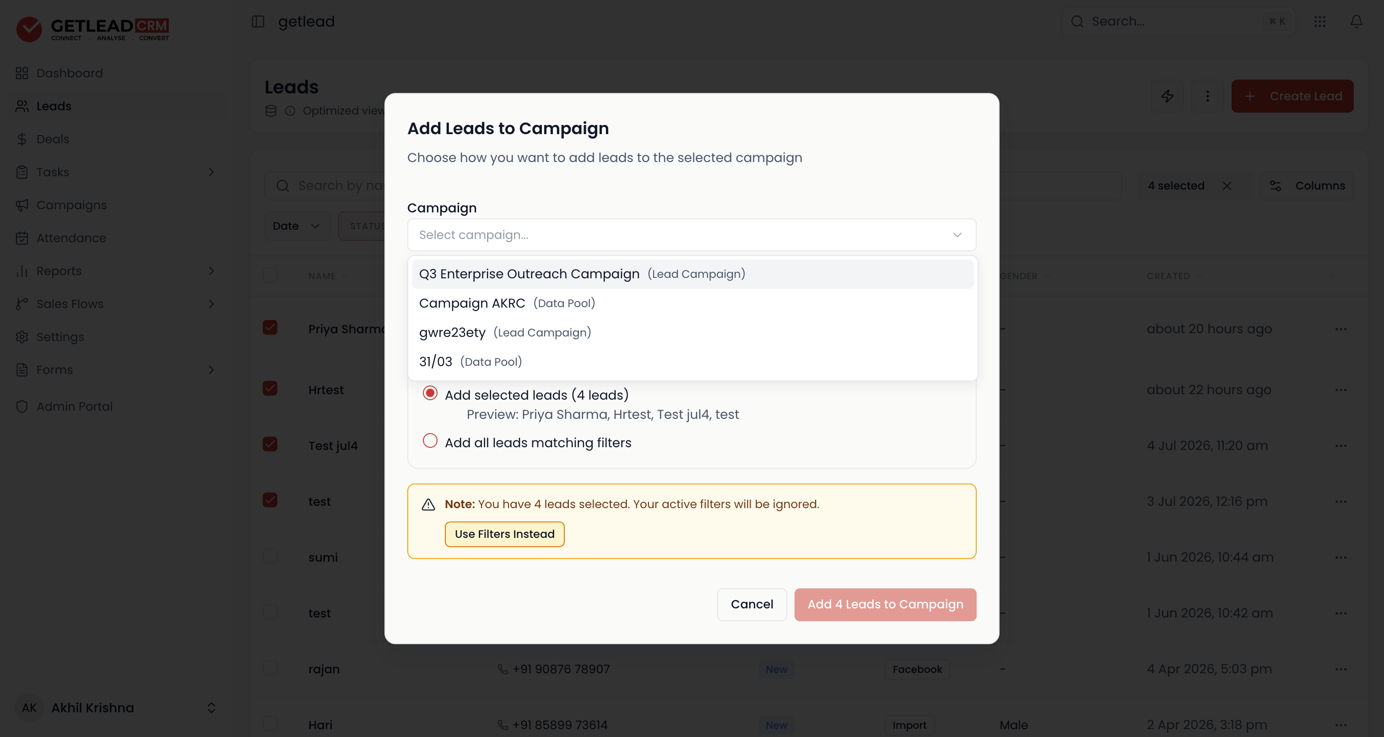Pick Q3 Enterprise Outreach Campaign option

click(x=692, y=274)
